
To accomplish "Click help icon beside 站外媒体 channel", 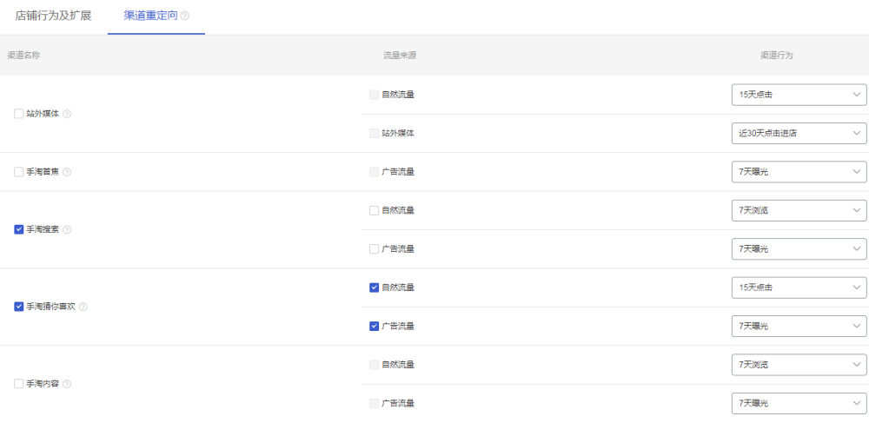I will point(67,114).
